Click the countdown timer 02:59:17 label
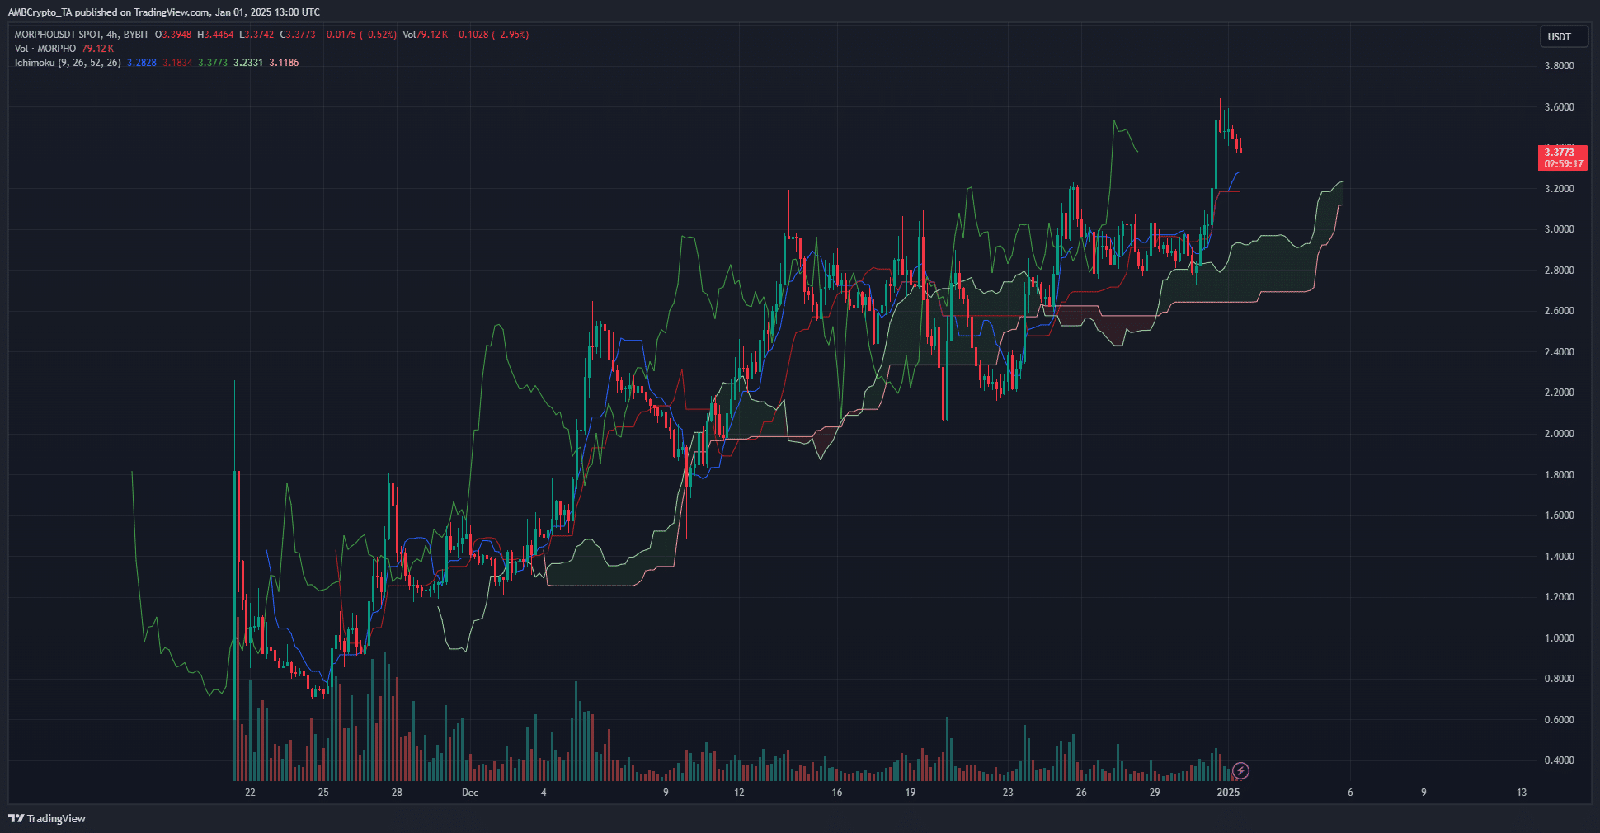The width and height of the screenshot is (1600, 833). [1564, 164]
